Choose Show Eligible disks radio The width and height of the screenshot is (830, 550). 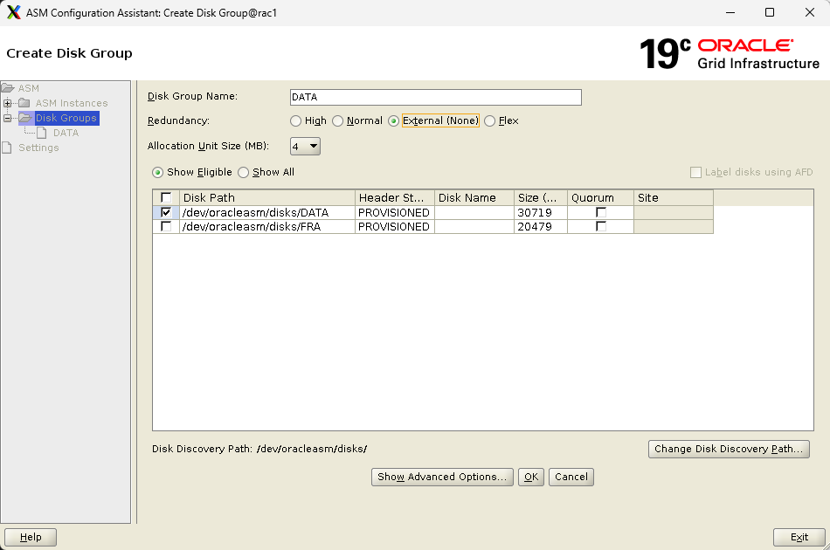(x=158, y=172)
